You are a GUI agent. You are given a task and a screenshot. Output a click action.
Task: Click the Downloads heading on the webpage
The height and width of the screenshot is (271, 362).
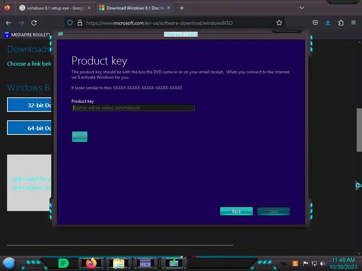pyautogui.click(x=29, y=49)
